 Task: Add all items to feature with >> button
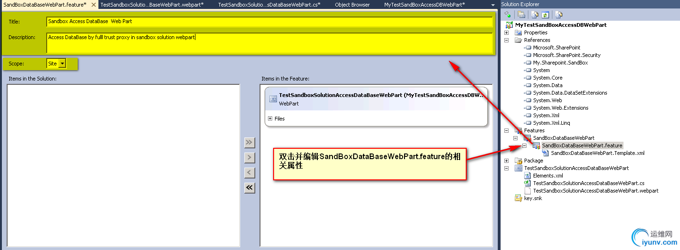click(250, 143)
